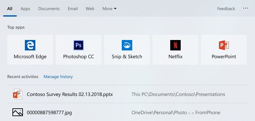This screenshot has width=255, height=121.
Task: Switch to the Apps tab
Action: [26, 8]
